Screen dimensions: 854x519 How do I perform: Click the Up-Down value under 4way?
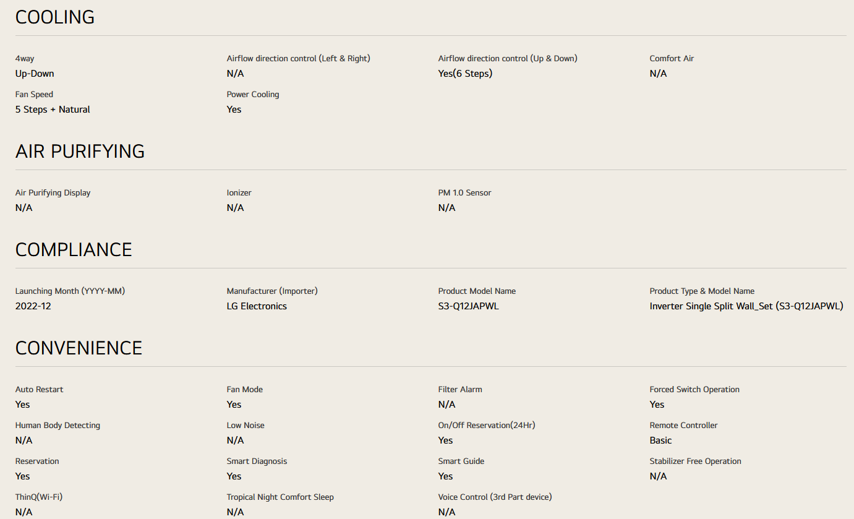click(x=35, y=74)
